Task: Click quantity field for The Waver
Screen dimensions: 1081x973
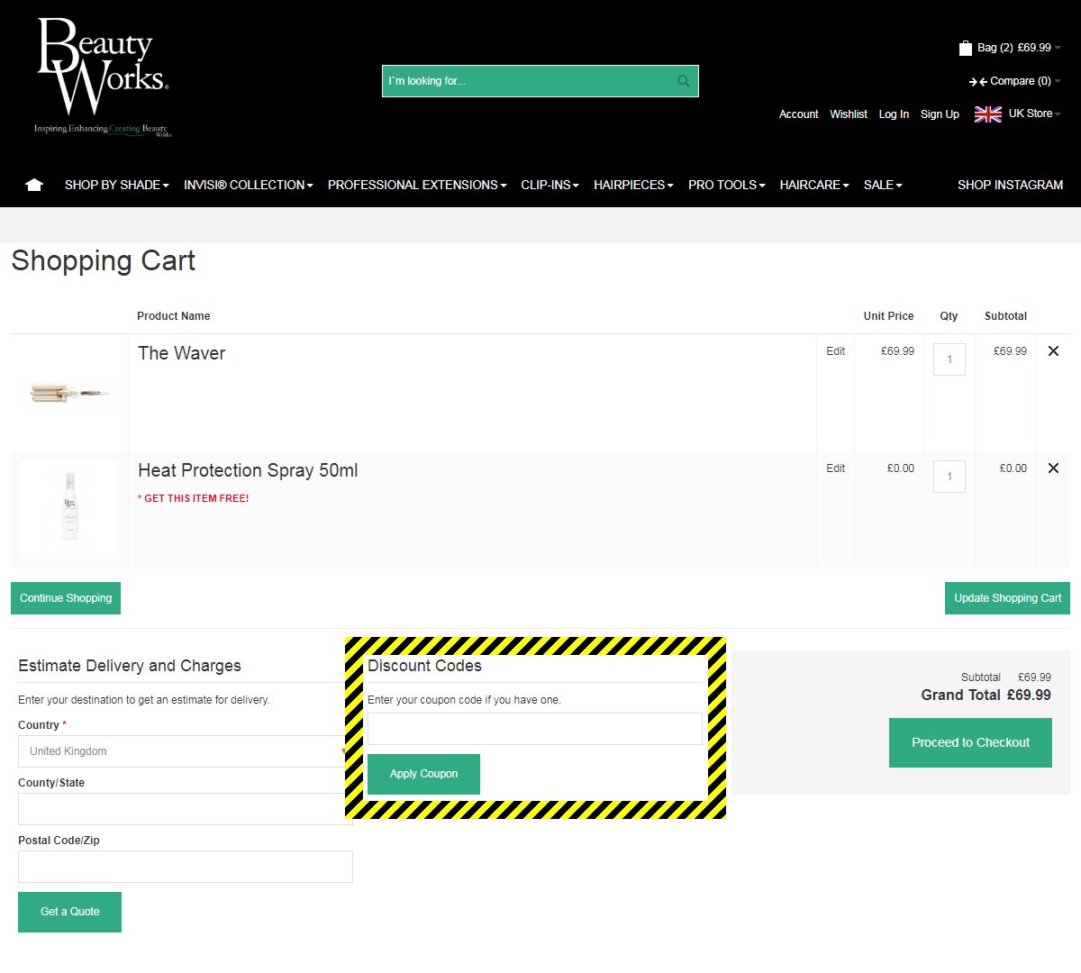Action: click(949, 359)
